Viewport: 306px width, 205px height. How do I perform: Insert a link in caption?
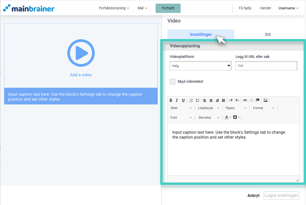coord(245,100)
